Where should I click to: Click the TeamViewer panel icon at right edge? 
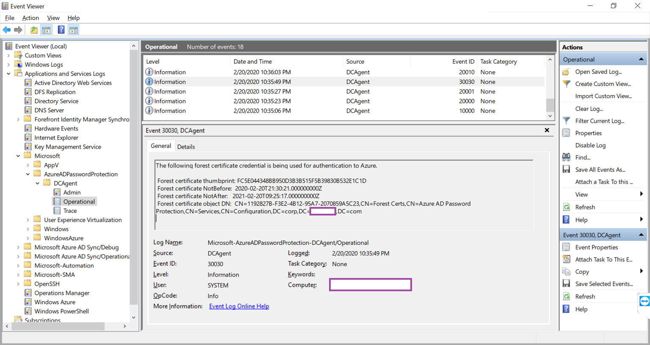click(644, 301)
